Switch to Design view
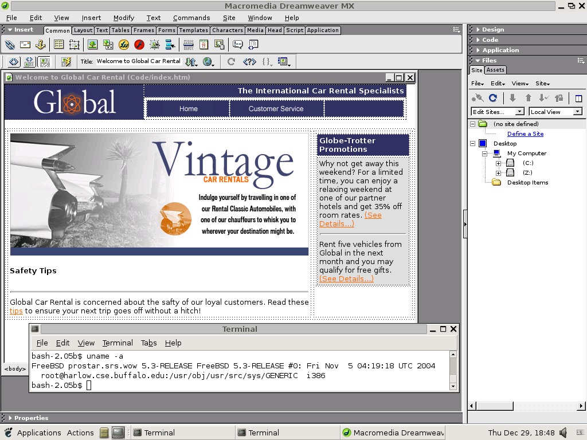 pyautogui.click(x=45, y=62)
